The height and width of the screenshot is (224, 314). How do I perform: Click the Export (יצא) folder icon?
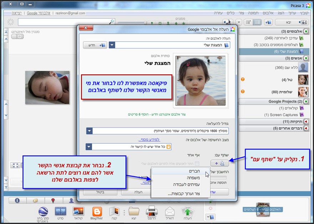[x=134, y=212]
